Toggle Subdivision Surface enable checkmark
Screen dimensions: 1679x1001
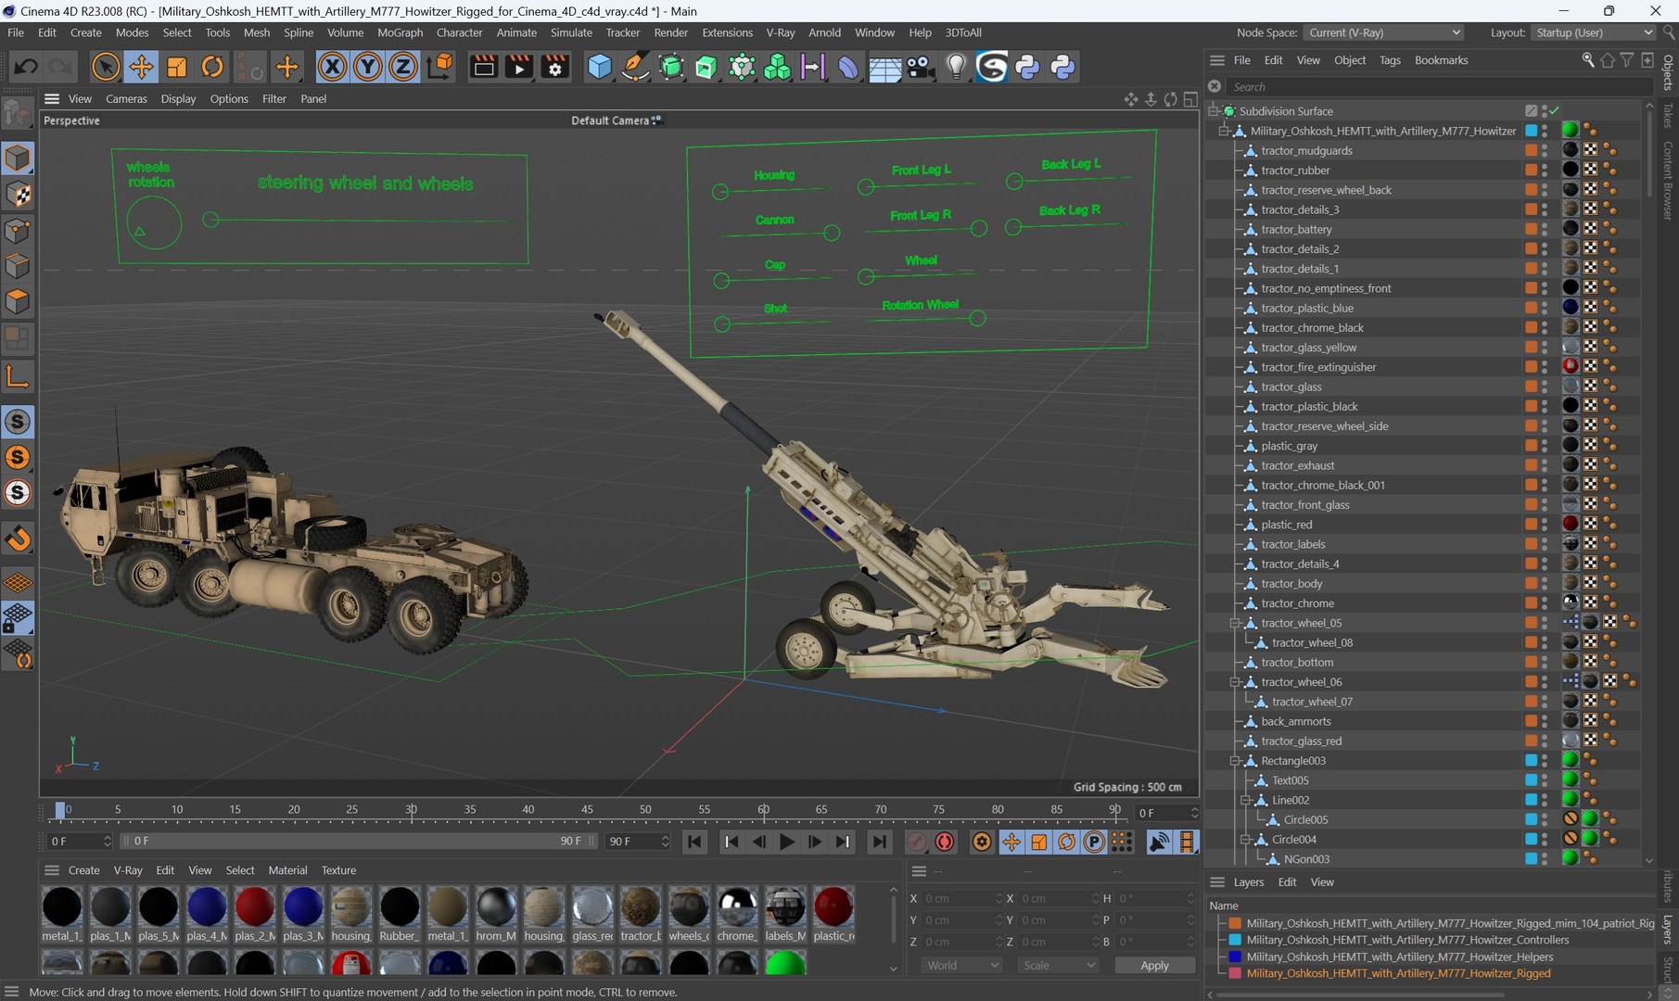[x=1554, y=111]
